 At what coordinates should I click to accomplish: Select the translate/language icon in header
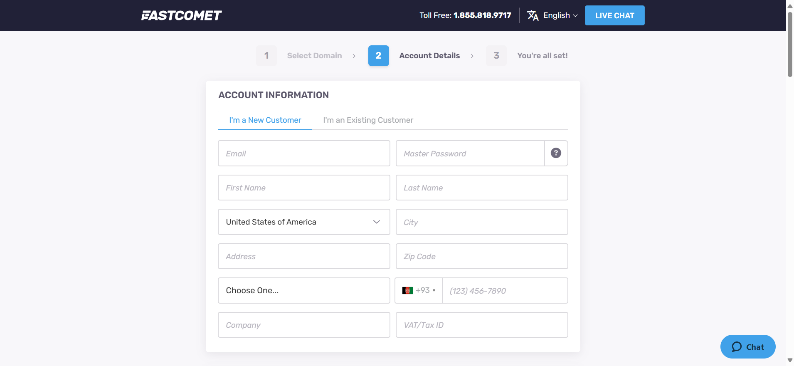pyautogui.click(x=533, y=15)
